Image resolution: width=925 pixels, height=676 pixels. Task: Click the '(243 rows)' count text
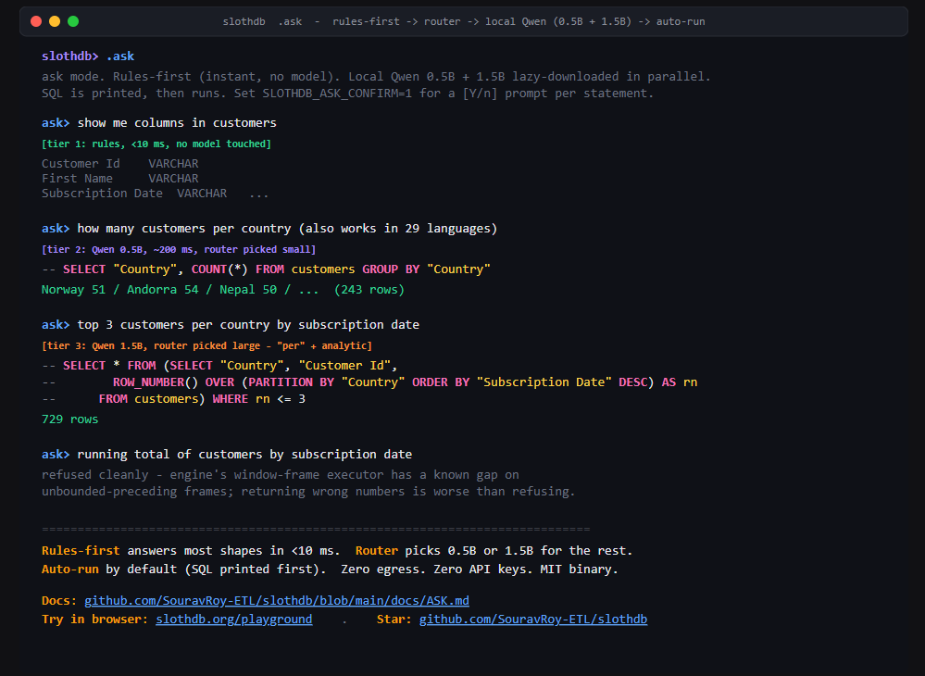(370, 289)
